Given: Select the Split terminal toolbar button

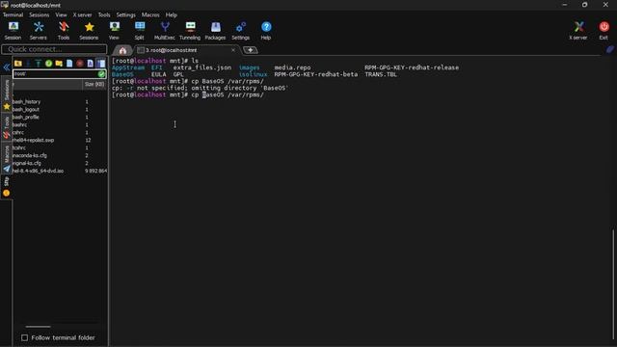Looking at the screenshot, I should coord(139,31).
